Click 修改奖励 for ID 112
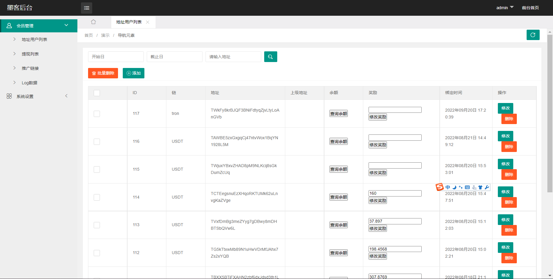This screenshot has width=553, height=279. tap(378, 256)
